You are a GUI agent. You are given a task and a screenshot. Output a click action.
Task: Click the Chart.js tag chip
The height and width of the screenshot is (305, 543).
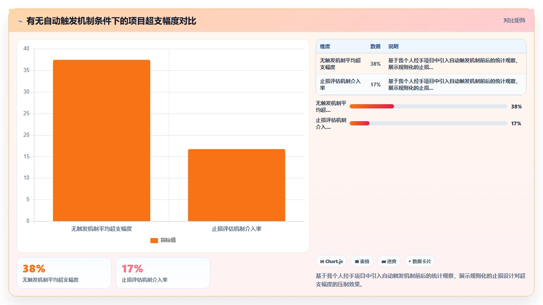click(331, 261)
